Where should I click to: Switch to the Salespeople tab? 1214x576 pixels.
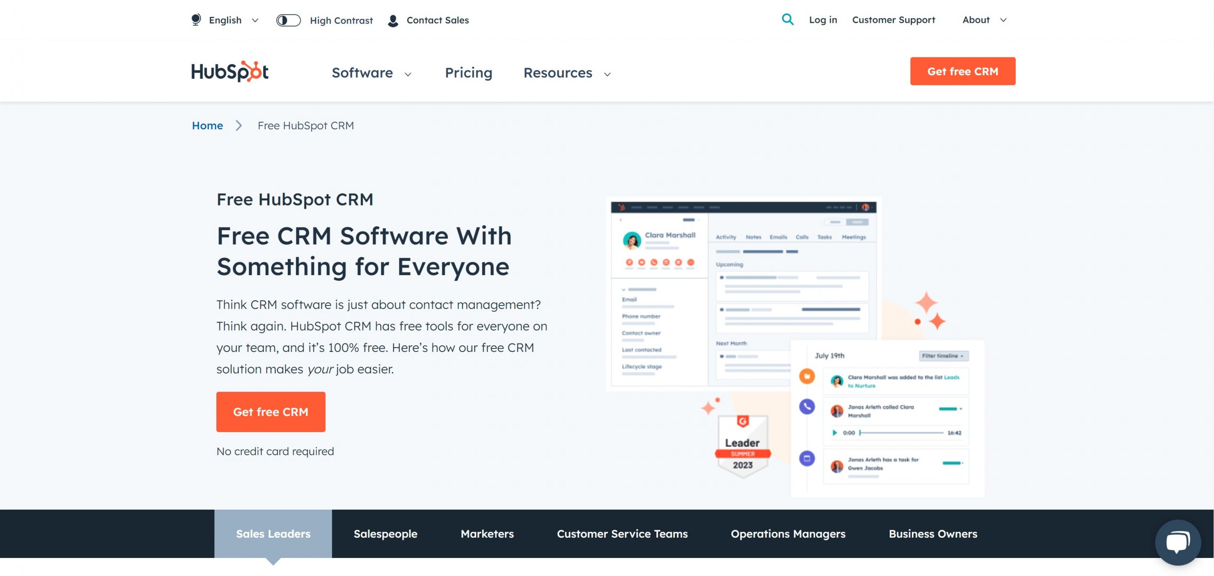[x=385, y=534]
